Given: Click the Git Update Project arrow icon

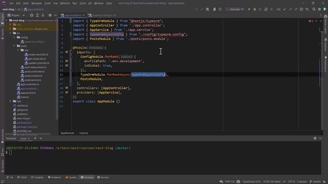Looking at the screenshot, I should coord(284,9).
